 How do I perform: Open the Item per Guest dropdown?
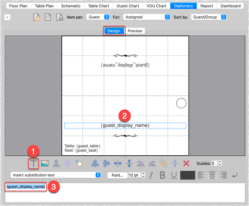click(98, 17)
